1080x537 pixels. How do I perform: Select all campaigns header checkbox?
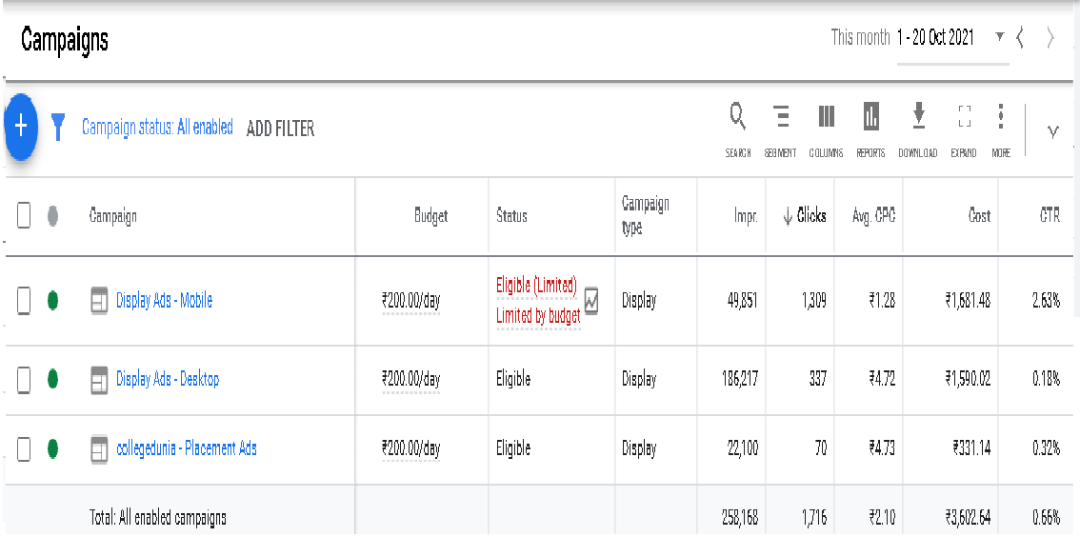pyautogui.click(x=25, y=216)
